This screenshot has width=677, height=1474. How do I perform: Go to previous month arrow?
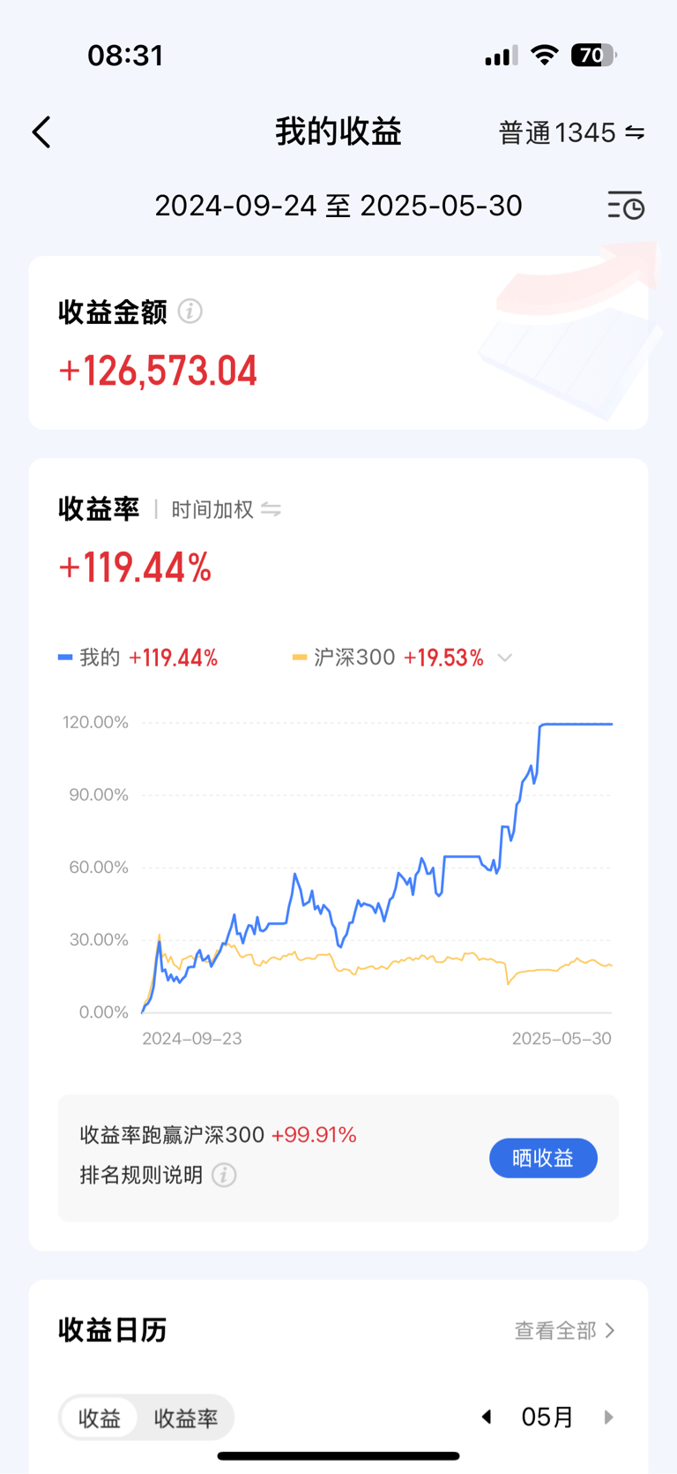tap(486, 1417)
